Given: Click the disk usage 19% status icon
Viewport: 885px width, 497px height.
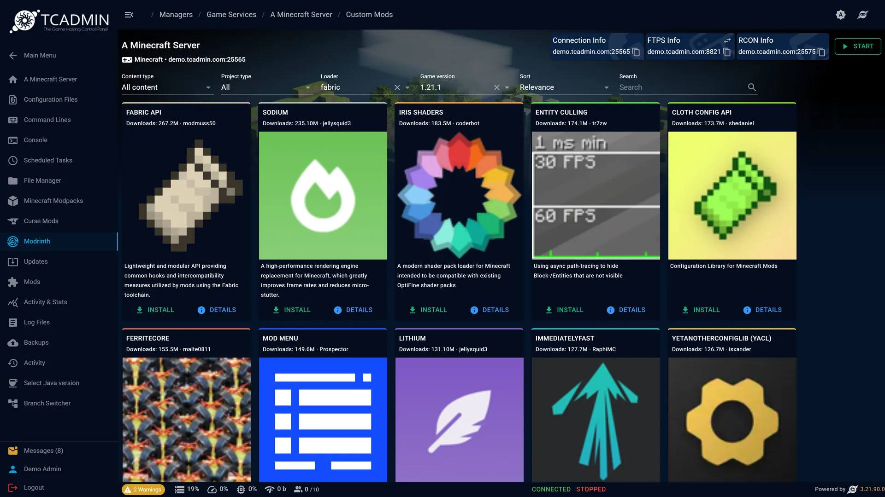Looking at the screenshot, I should coord(180,489).
